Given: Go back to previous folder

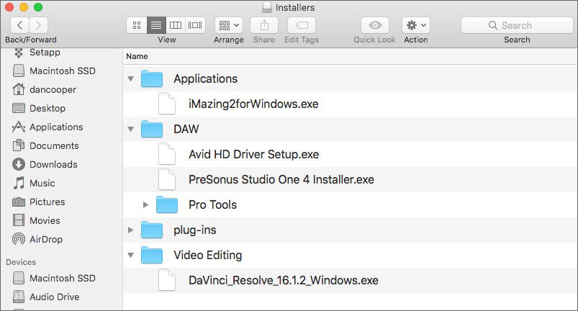Looking at the screenshot, I should 20,25.
